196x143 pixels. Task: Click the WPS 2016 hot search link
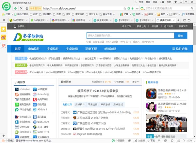pos(125,42)
